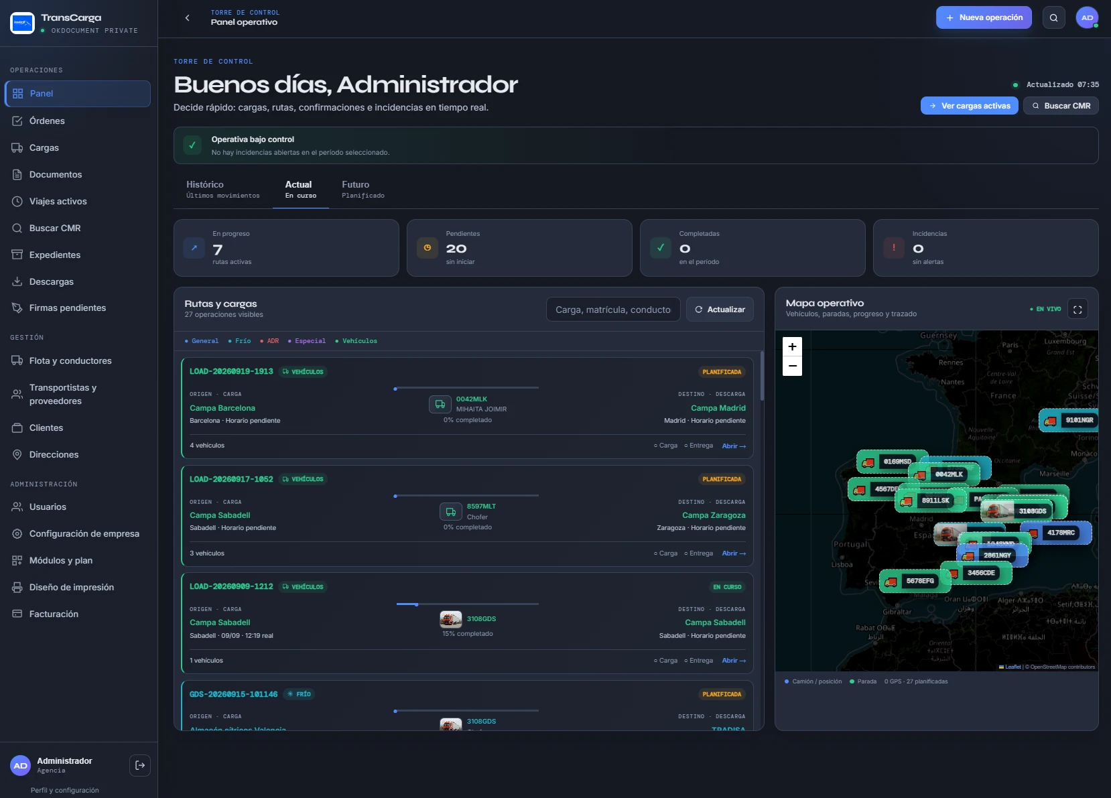The image size is (1111, 798).
Task: Click progress bar of LOAD-20260917-1052
Action: pos(467,496)
